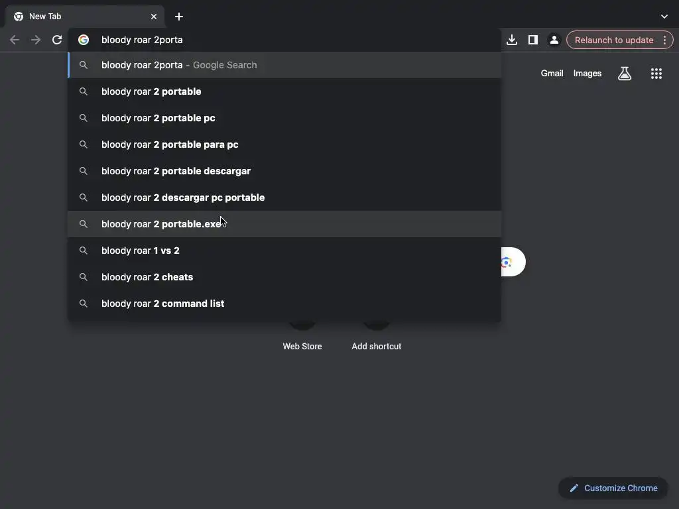Viewport: 679px width, 509px height.
Task: Click the Add shortcut tile
Action: click(x=377, y=337)
